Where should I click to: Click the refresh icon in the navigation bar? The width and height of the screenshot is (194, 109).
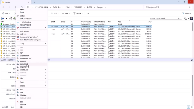pyautogui.click(x=22, y=7)
